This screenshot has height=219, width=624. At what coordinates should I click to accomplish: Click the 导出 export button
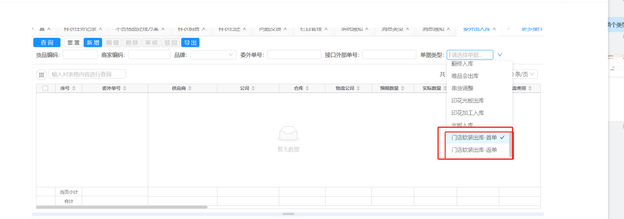click(x=190, y=43)
